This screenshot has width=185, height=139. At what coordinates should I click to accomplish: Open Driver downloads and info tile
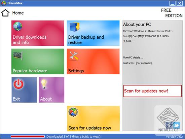click(38, 33)
